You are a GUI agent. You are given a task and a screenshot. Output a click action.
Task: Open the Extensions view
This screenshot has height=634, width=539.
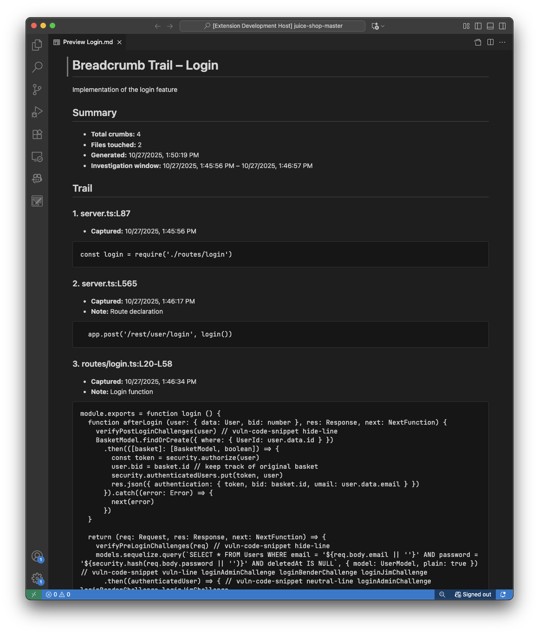[x=37, y=134]
